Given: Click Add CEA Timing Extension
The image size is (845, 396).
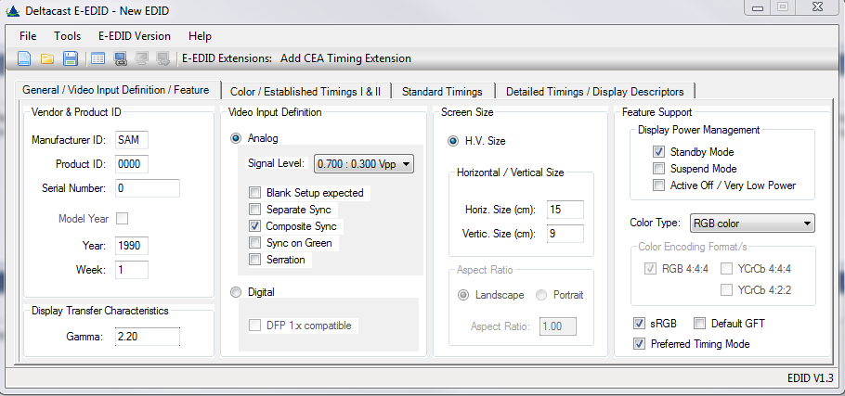Looking at the screenshot, I should tap(344, 58).
